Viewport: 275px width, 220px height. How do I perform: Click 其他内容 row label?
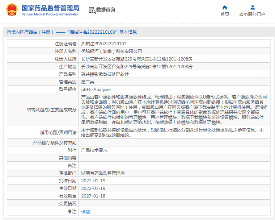point(68,158)
